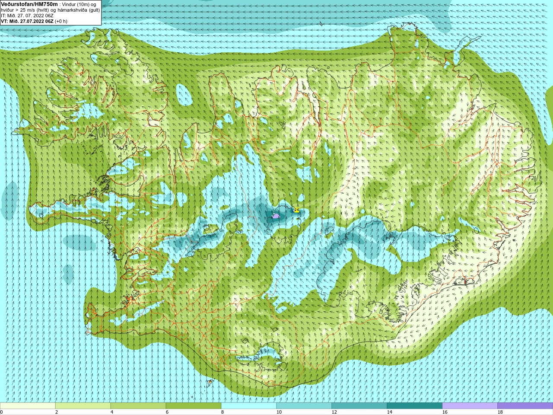
Task: Select the pale yellow 0–2 legend swatch
Action: (x=28, y=406)
